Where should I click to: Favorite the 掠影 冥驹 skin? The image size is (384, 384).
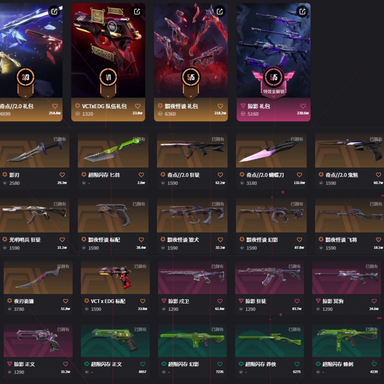click(x=374, y=301)
